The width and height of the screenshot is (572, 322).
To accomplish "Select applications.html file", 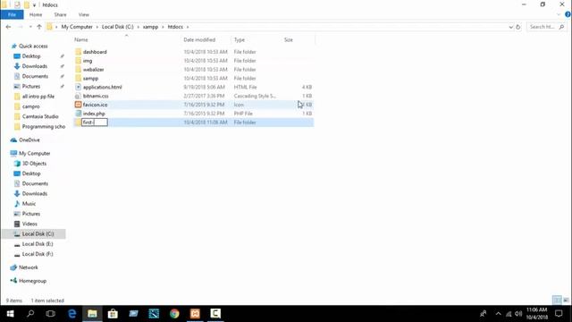I will (102, 87).
